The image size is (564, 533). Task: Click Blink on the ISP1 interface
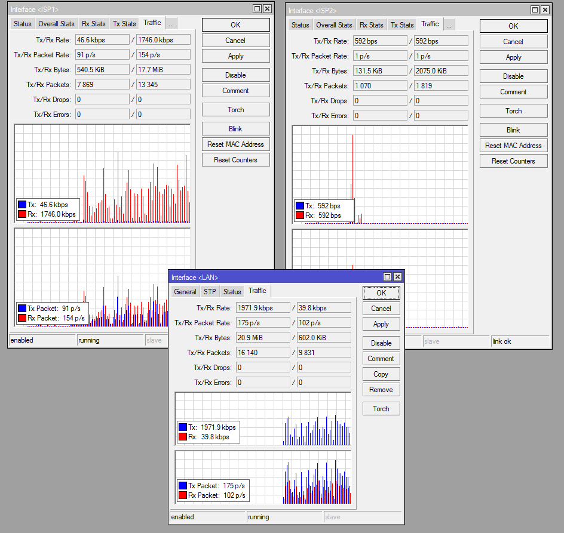pyautogui.click(x=235, y=128)
